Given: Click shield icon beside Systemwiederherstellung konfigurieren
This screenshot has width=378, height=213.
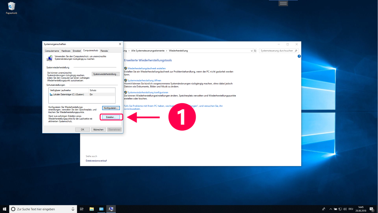Looking at the screenshot, I should (126, 93).
